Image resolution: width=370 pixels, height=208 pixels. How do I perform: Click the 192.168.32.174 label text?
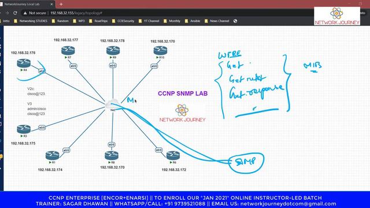tap(50, 170)
